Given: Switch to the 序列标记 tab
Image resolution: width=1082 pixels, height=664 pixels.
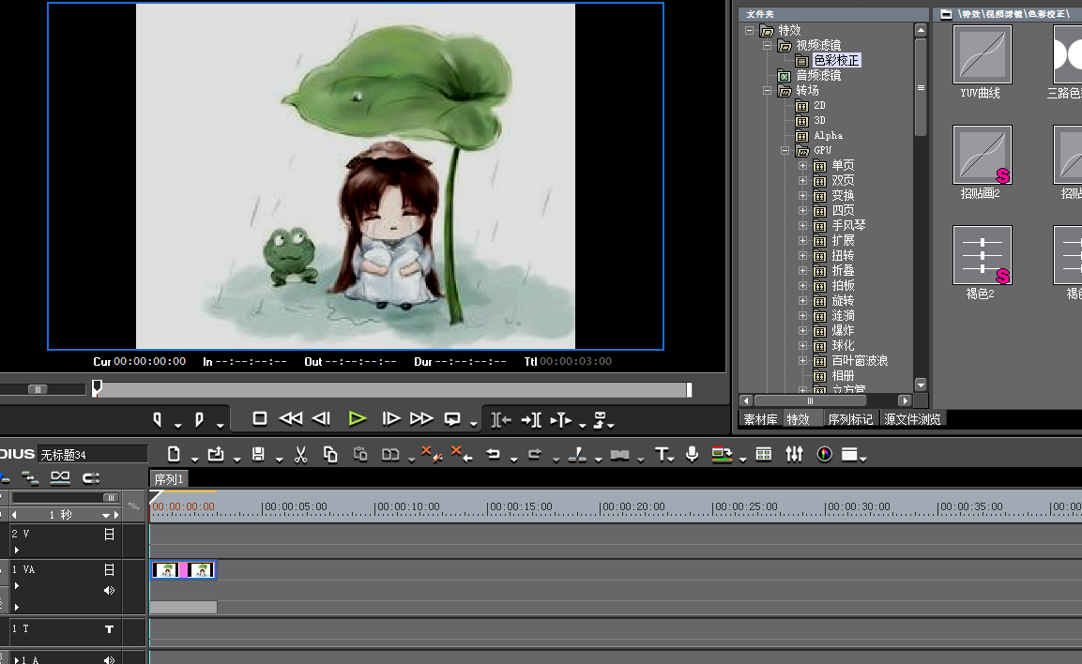Looking at the screenshot, I should [x=850, y=419].
